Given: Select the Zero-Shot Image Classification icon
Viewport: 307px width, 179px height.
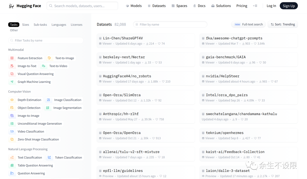Looking at the screenshot, I should click(12, 139).
